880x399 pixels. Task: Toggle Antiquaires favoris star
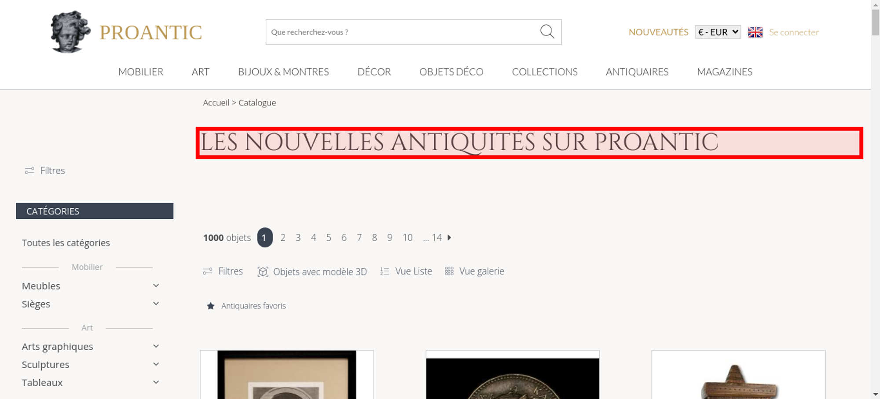pos(211,306)
